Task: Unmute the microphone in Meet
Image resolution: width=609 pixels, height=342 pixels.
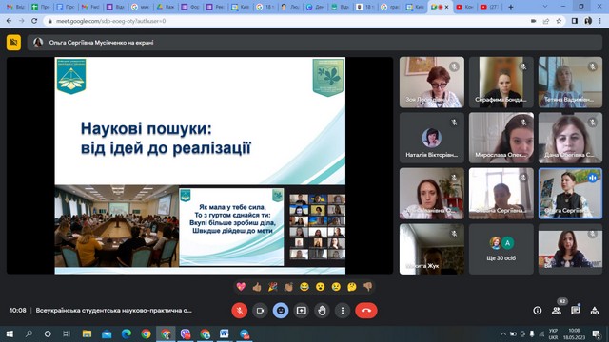Action: tap(239, 311)
